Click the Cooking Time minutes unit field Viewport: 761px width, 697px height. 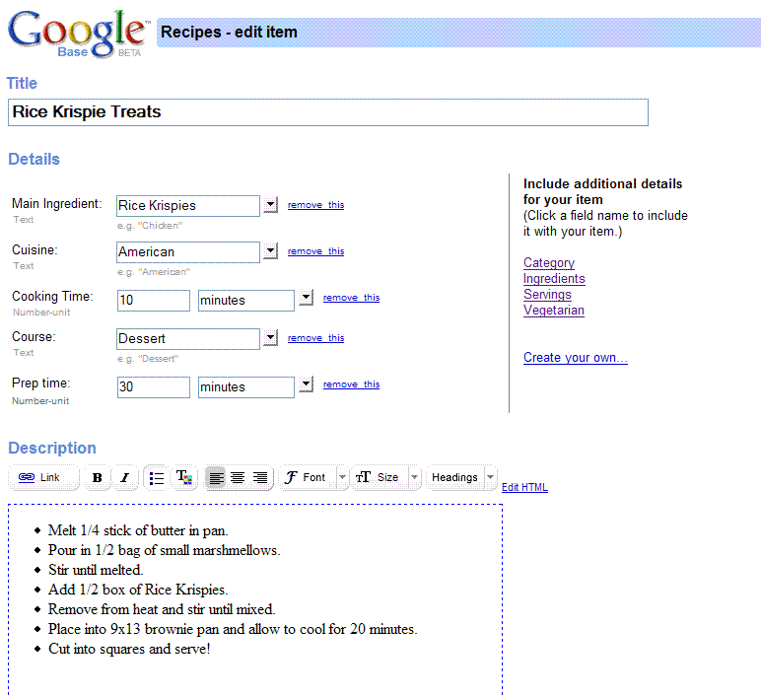(x=246, y=301)
